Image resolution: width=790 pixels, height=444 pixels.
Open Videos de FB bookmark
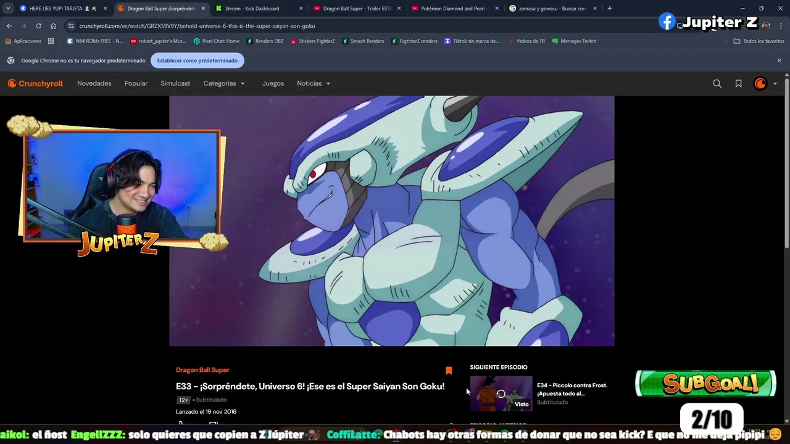[x=526, y=41]
